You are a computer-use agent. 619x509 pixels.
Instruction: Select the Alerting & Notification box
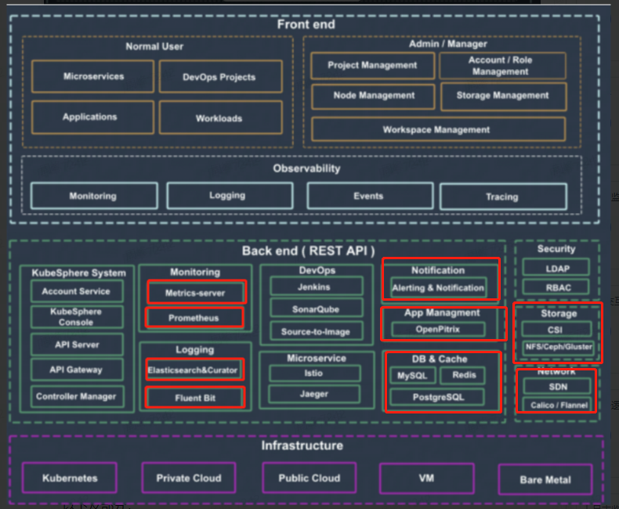coord(439,288)
